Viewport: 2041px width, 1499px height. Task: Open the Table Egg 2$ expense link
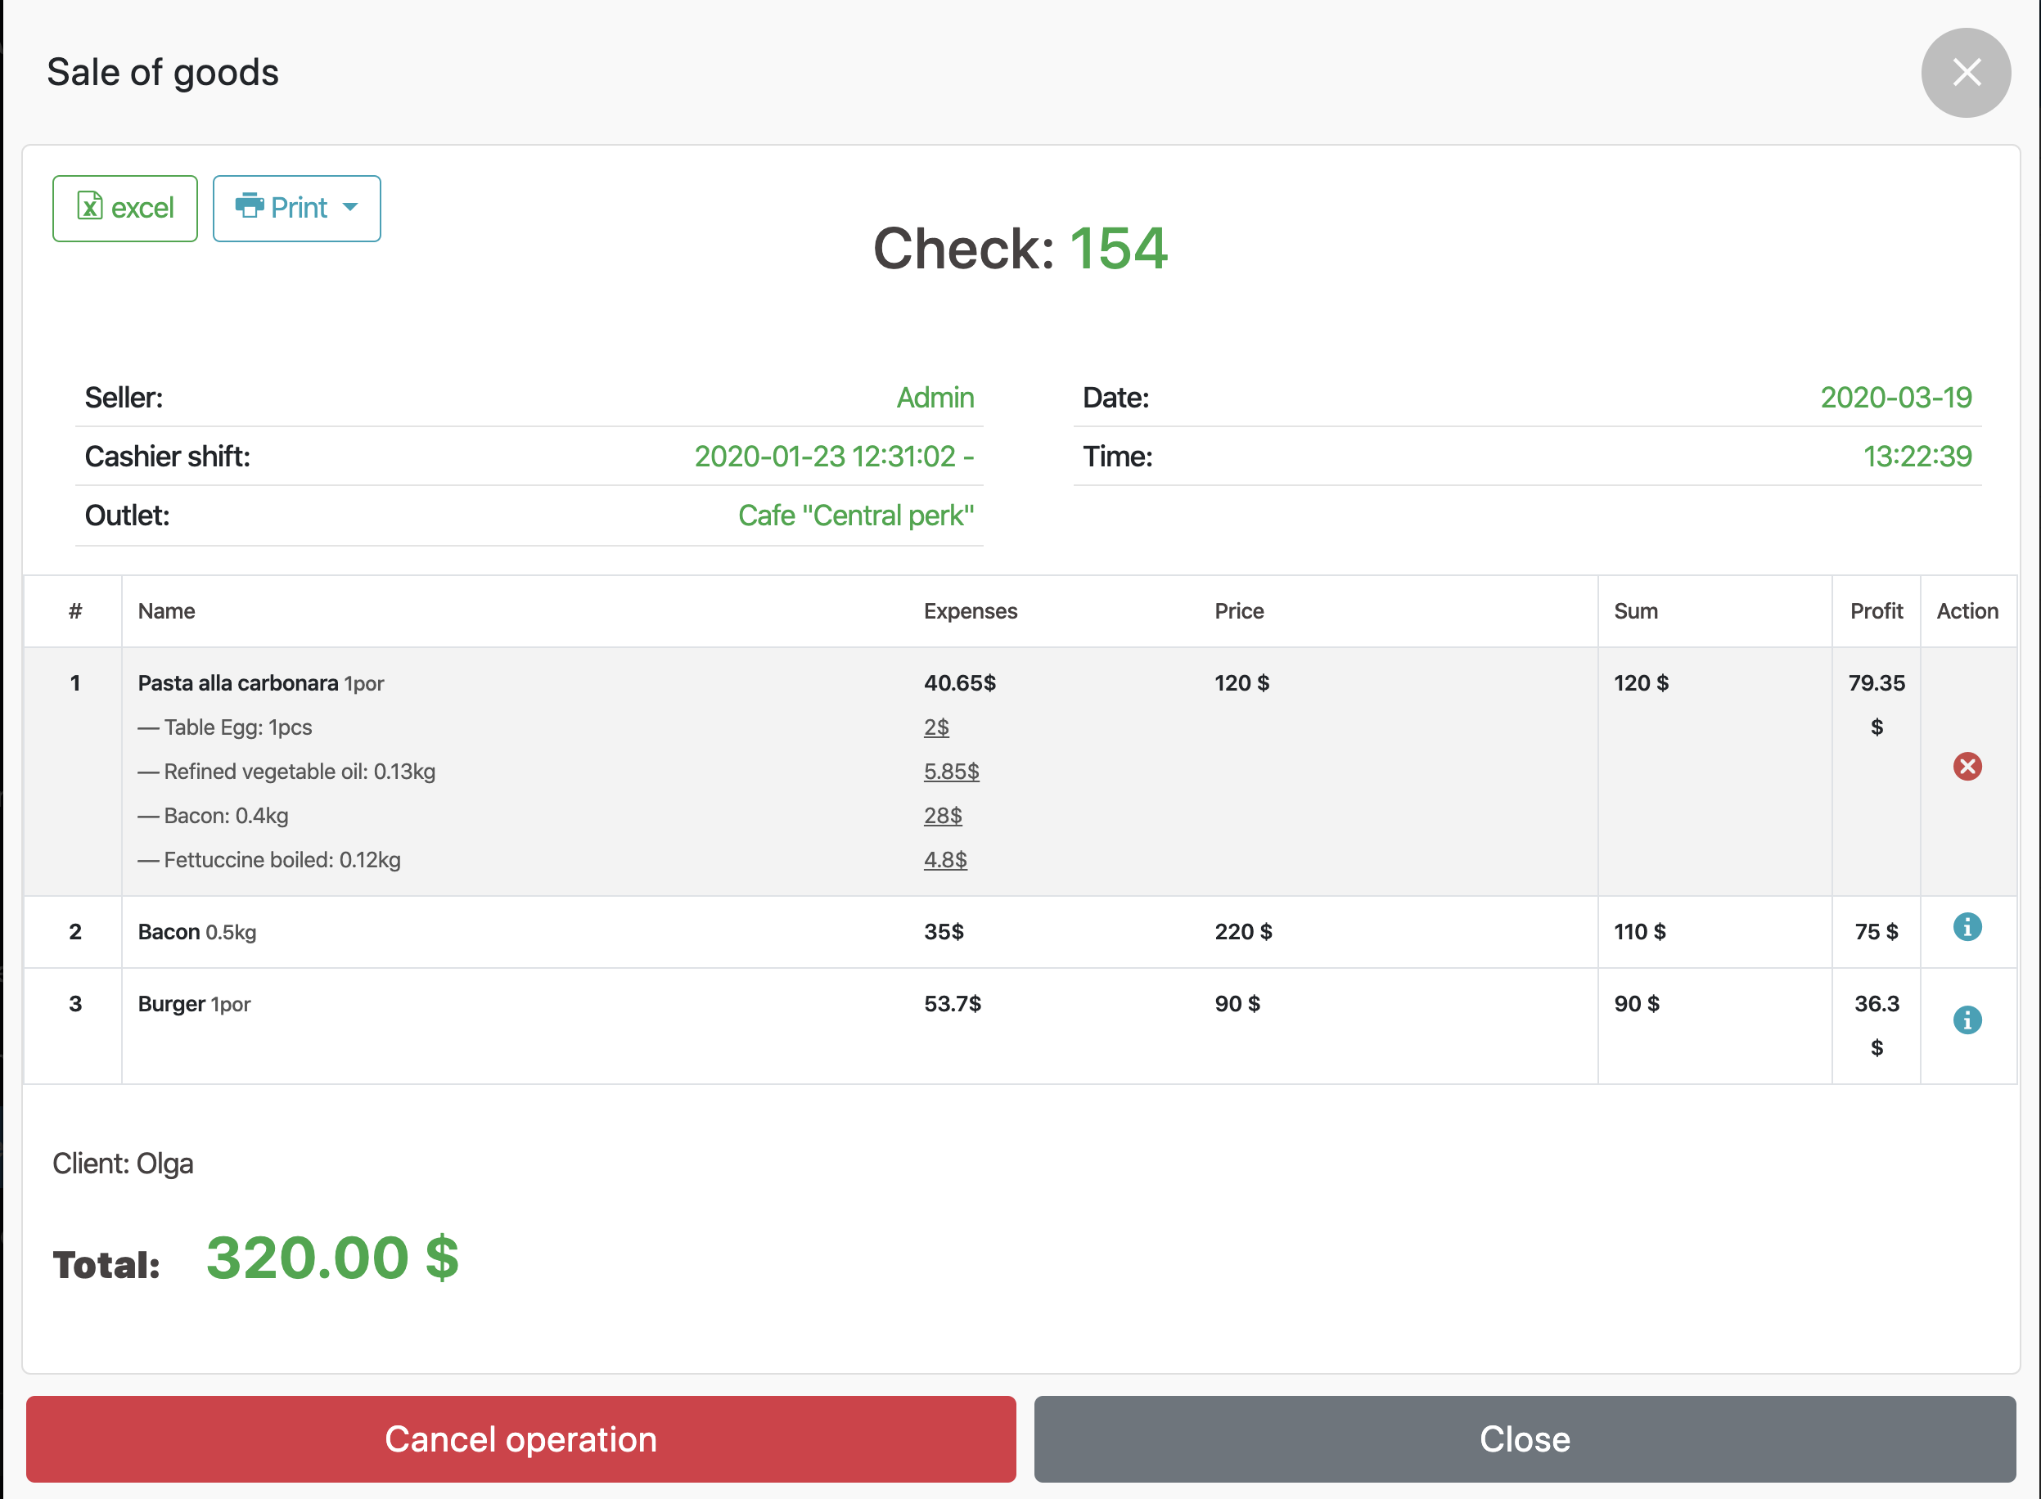(x=935, y=727)
